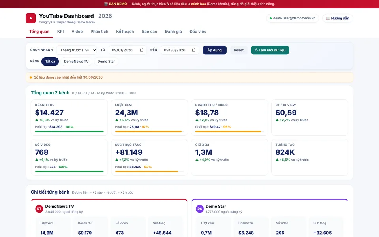Click the Demo Star channel card title

216,206
